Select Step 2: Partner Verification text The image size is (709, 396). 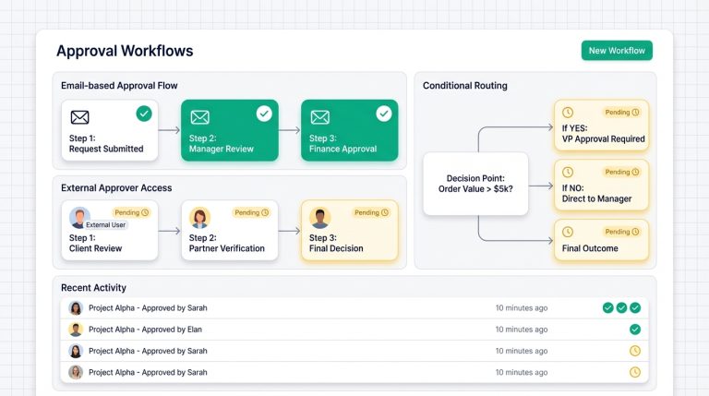226,243
